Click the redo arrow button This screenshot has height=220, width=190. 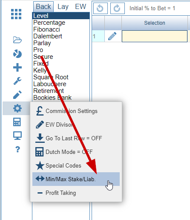pos(118,8)
